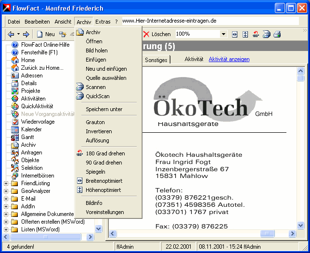Viewport: 310px width, 253px height.
Task: Expand the FriendListing folder
Action: tap(6, 183)
